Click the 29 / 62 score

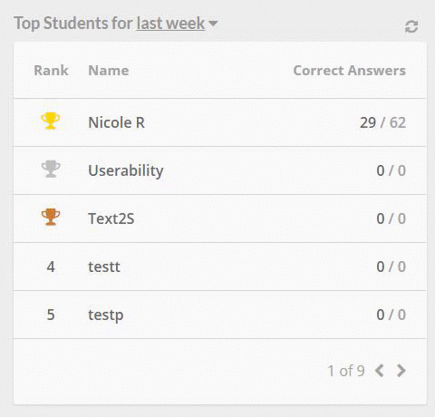coord(382,122)
